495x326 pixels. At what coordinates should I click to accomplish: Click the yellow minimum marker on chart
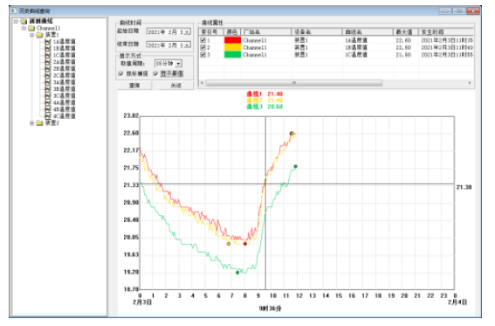point(229,244)
